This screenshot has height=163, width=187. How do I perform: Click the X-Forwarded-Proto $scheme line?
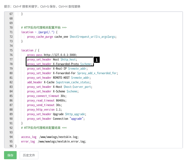pos(60,64)
